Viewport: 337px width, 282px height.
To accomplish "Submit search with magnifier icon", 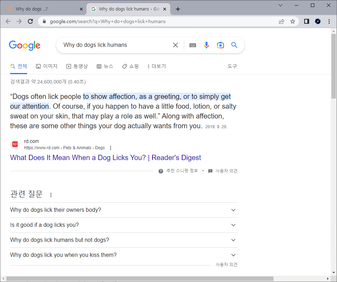I will click(x=234, y=45).
